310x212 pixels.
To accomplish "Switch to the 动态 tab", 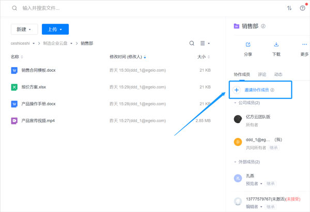I will click(278, 74).
